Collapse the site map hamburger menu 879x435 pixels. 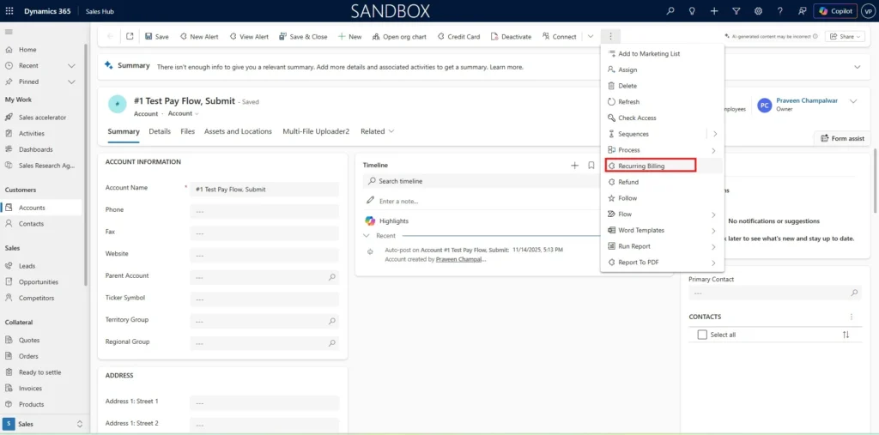pos(9,32)
